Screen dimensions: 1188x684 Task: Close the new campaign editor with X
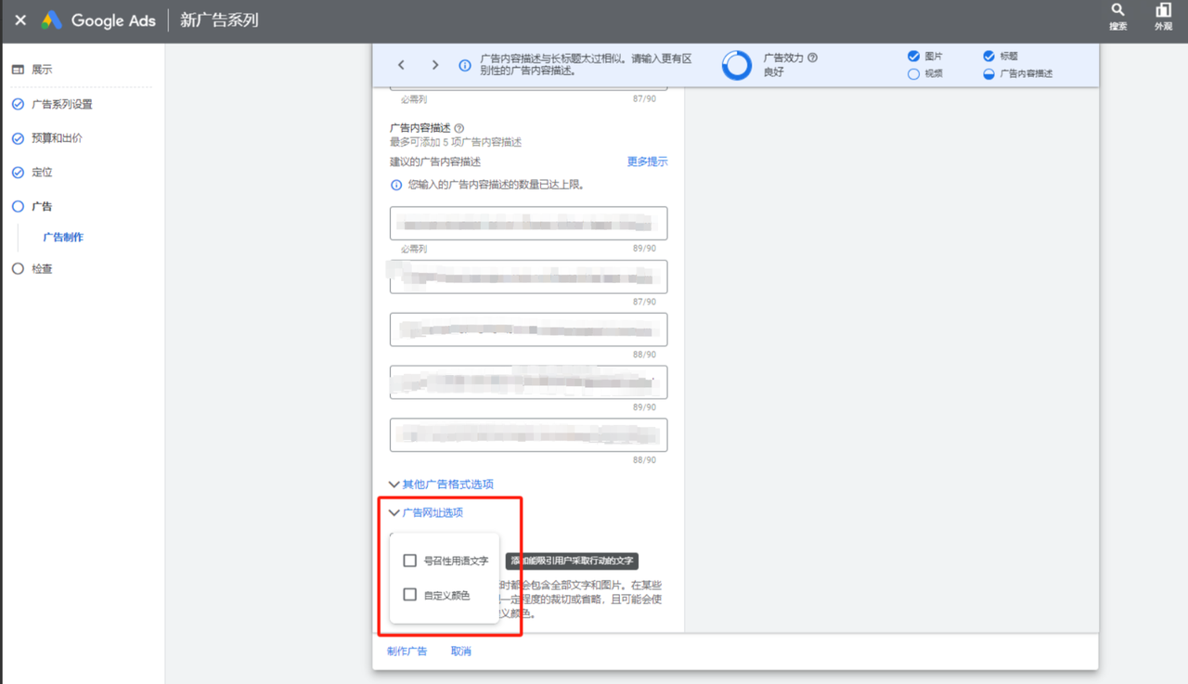[x=20, y=20]
